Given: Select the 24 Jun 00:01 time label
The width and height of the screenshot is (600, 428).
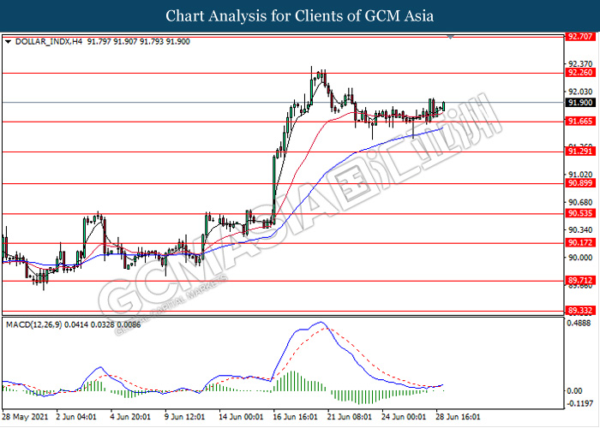Looking at the screenshot, I should [x=404, y=417].
